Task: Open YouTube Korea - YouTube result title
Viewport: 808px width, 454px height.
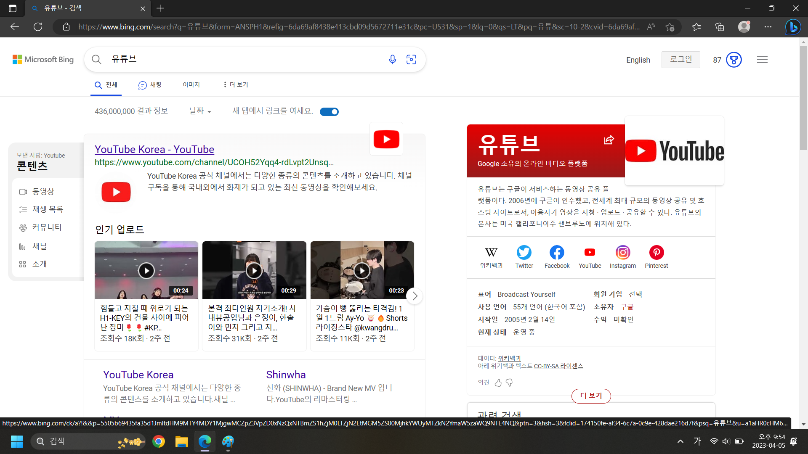Action: (x=154, y=149)
